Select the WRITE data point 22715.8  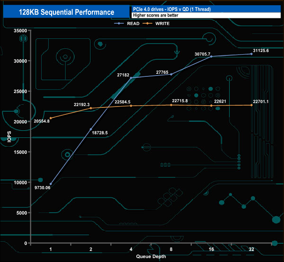coord(171,105)
